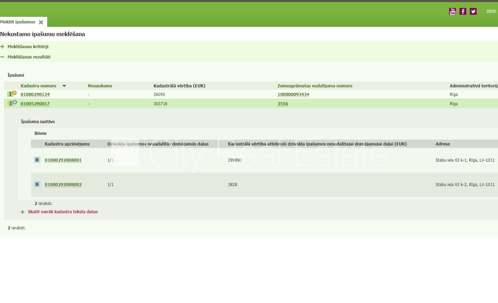This screenshot has width=498, height=303.
Task: Close the Meklēt īpašumus tab
Action: pyautogui.click(x=41, y=22)
